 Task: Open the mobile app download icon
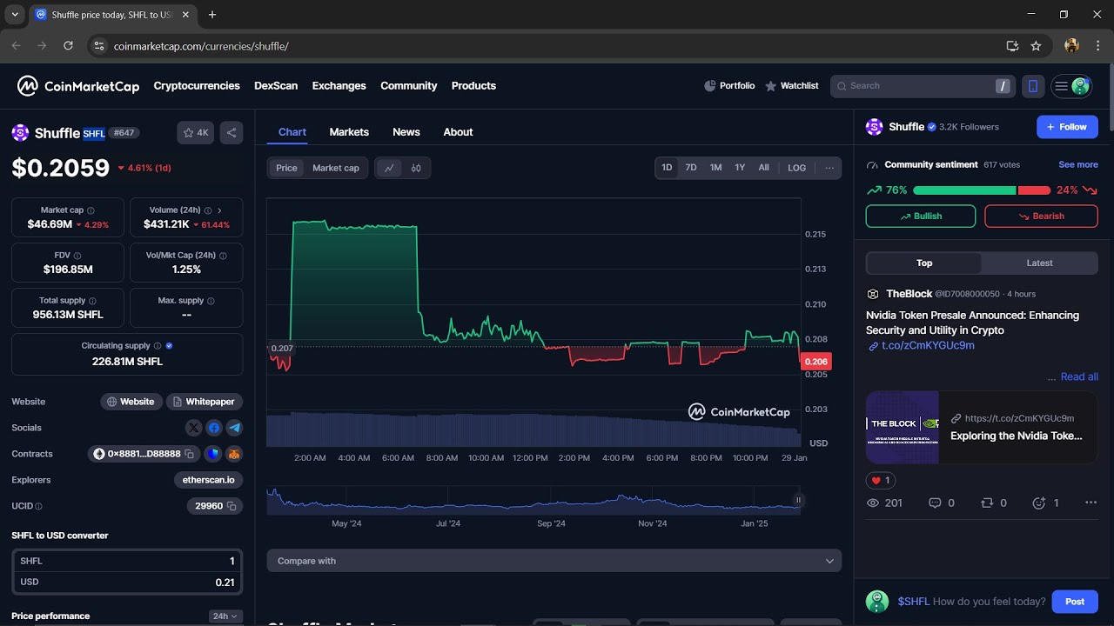coord(1033,86)
